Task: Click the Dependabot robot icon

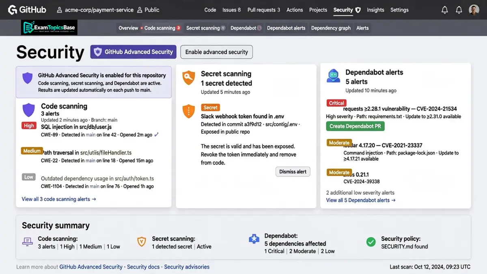Action: pos(333,76)
